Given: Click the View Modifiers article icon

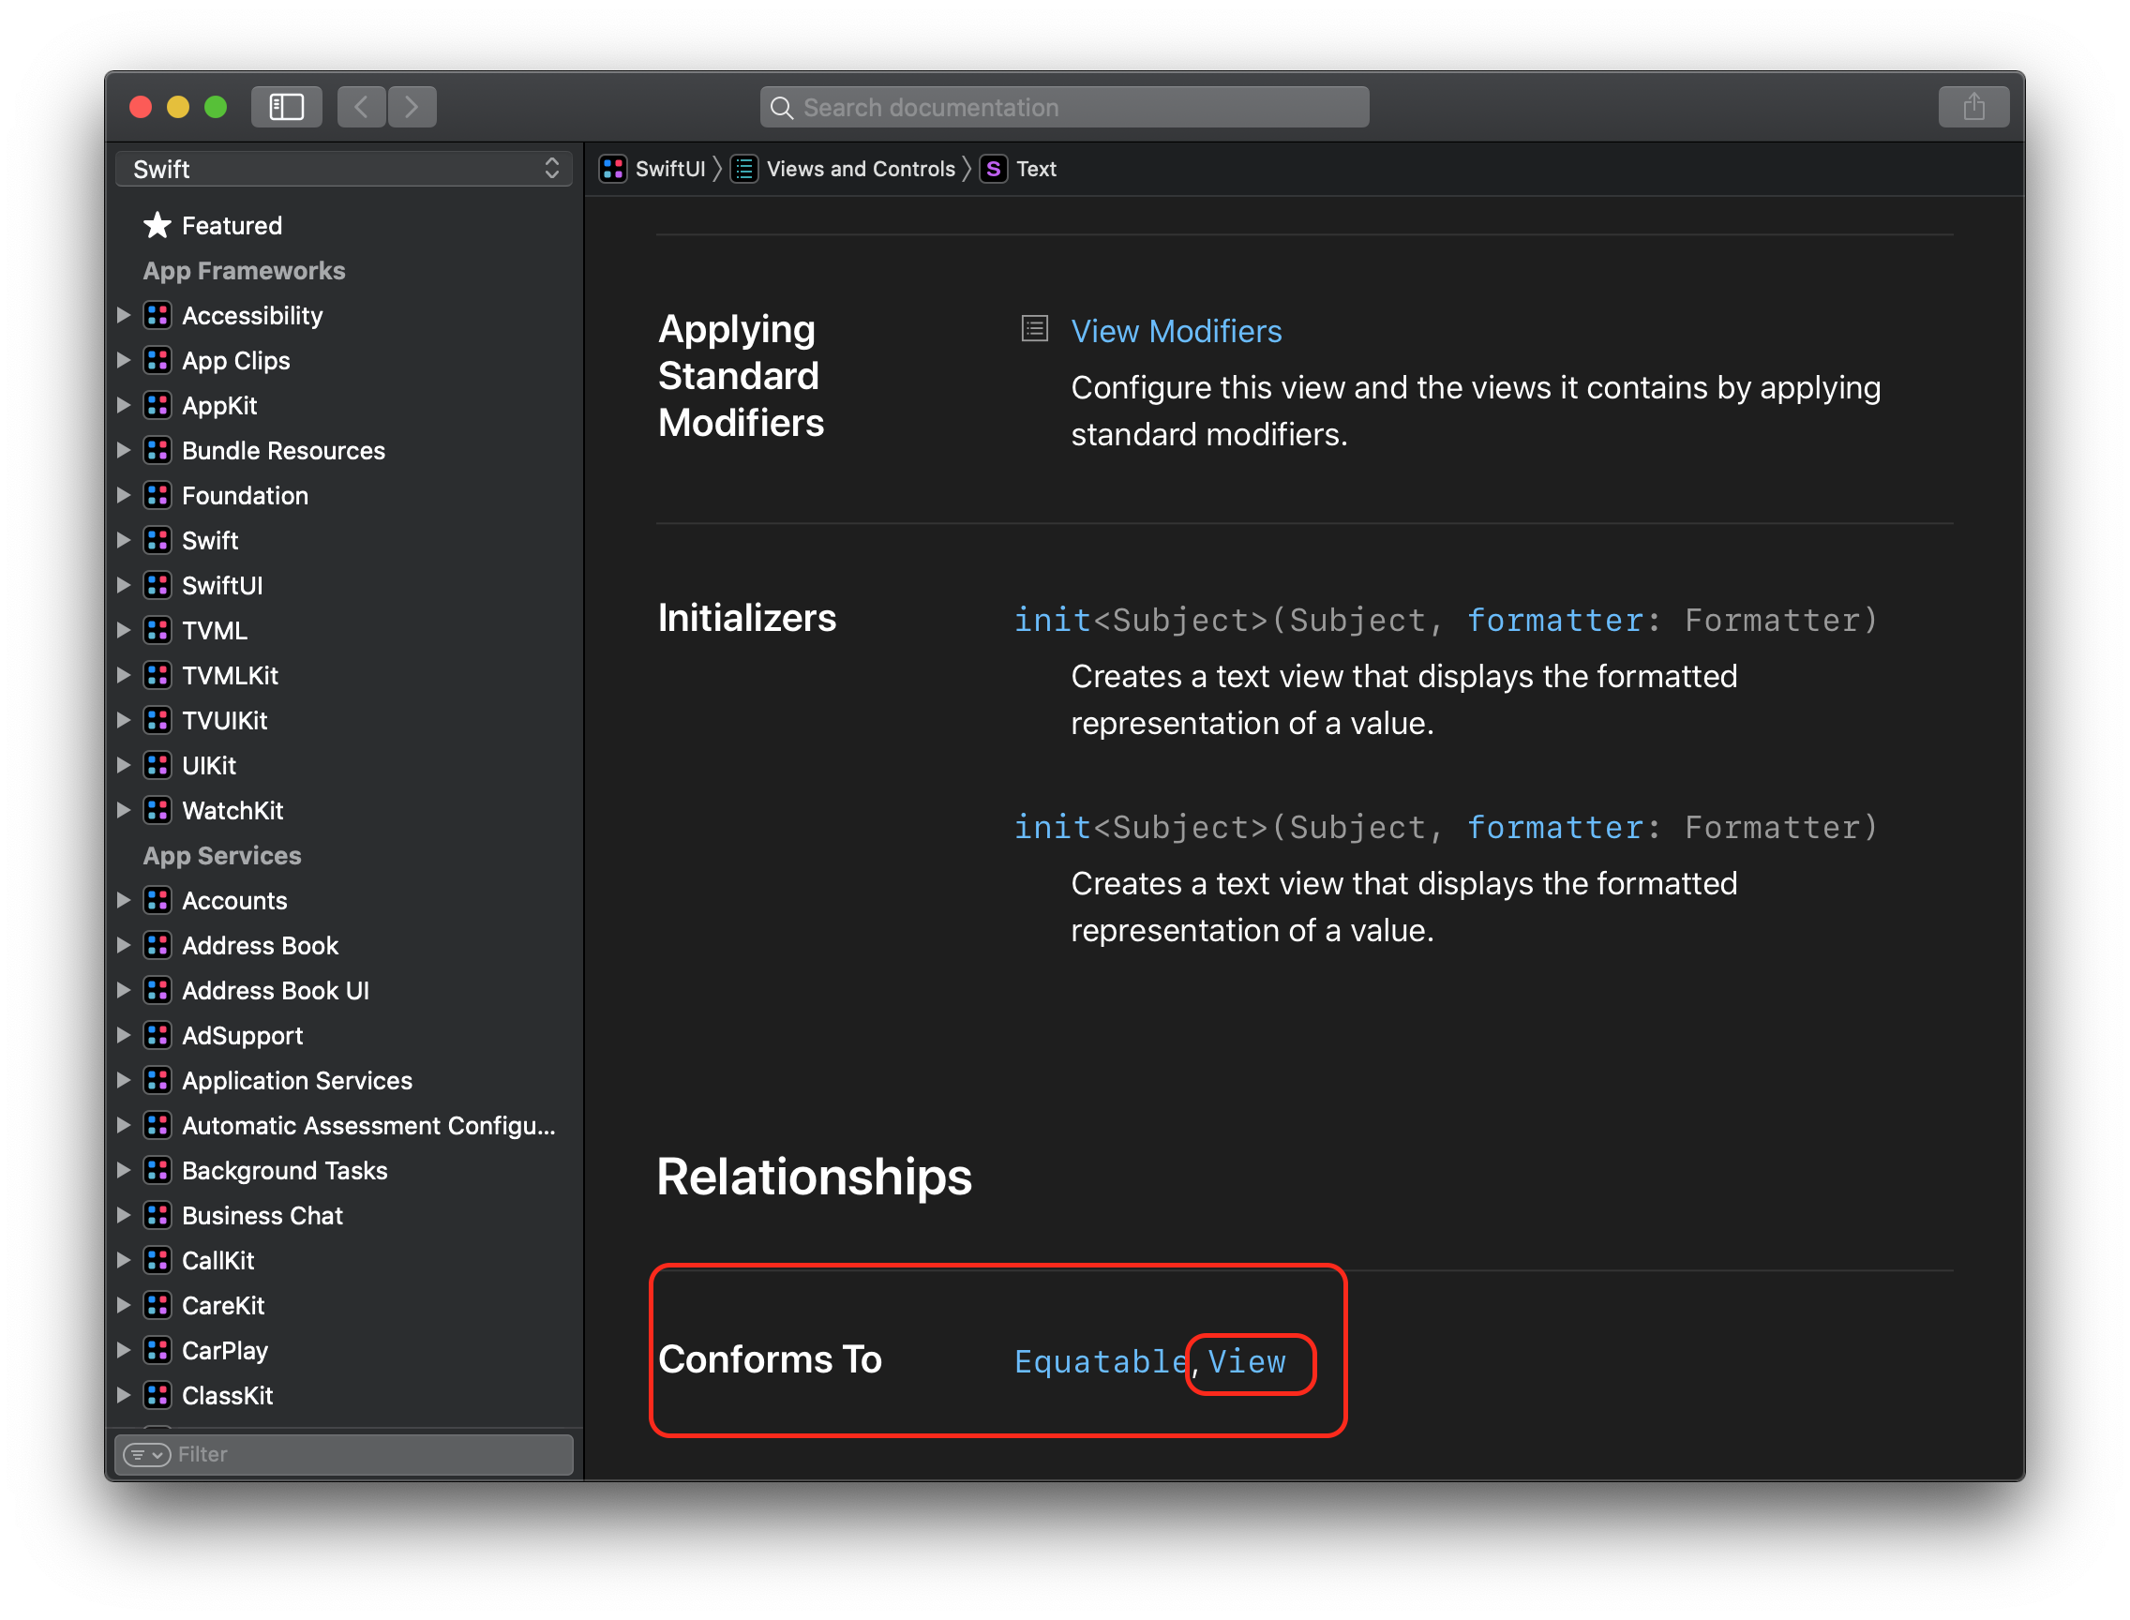Looking at the screenshot, I should point(1035,330).
